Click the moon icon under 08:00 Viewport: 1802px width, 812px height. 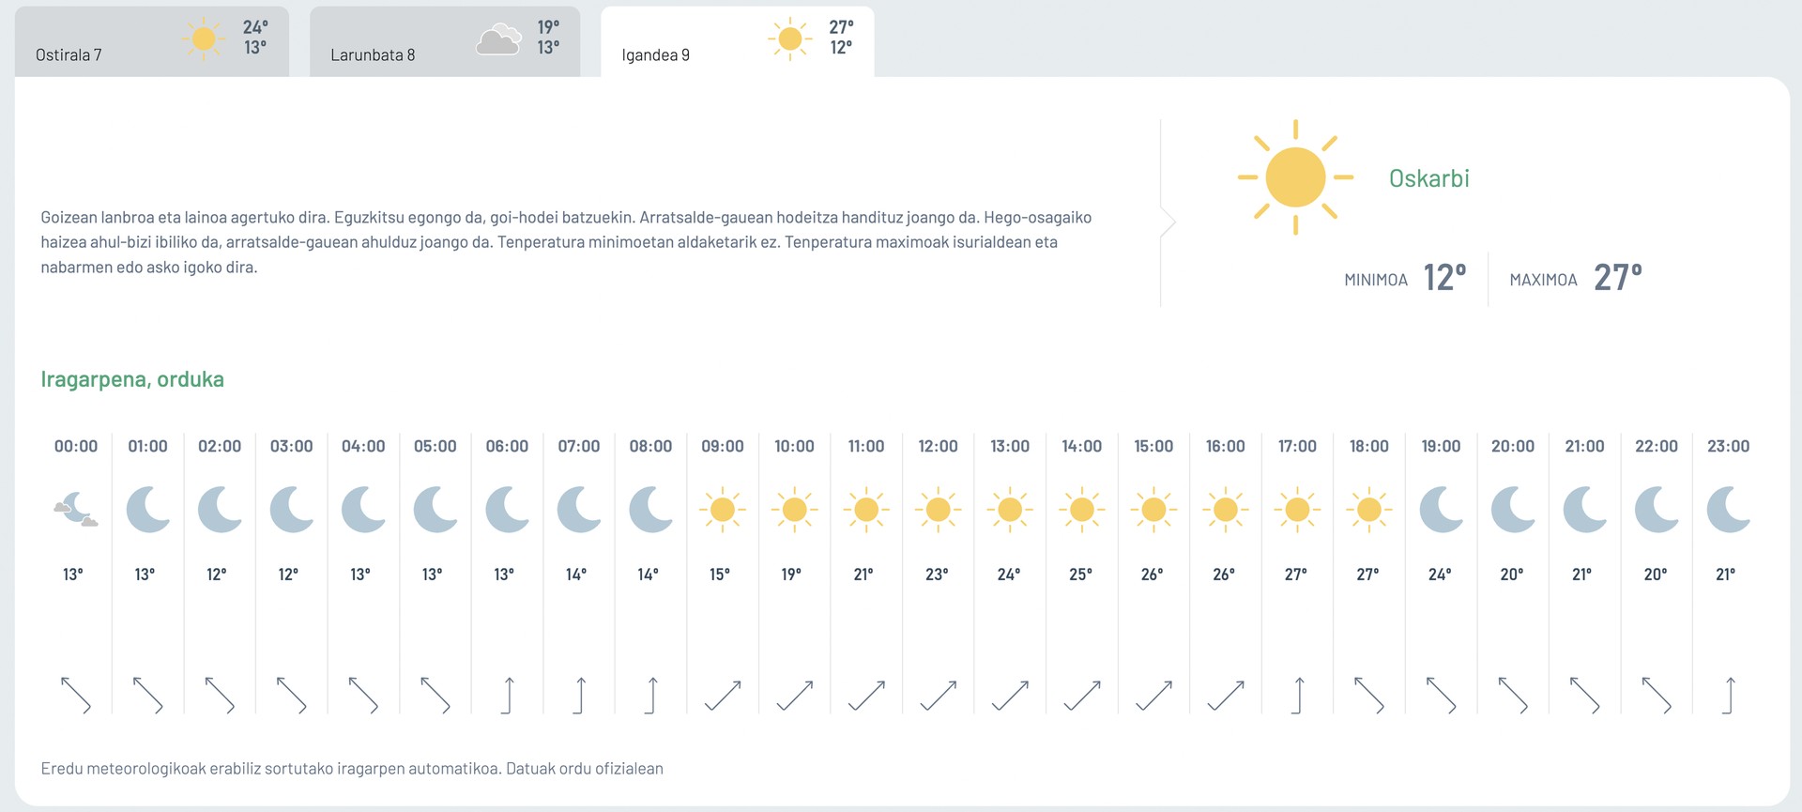(651, 510)
